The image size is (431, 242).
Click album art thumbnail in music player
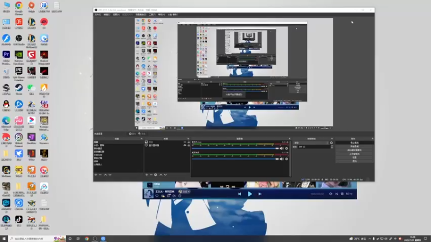click(x=149, y=194)
